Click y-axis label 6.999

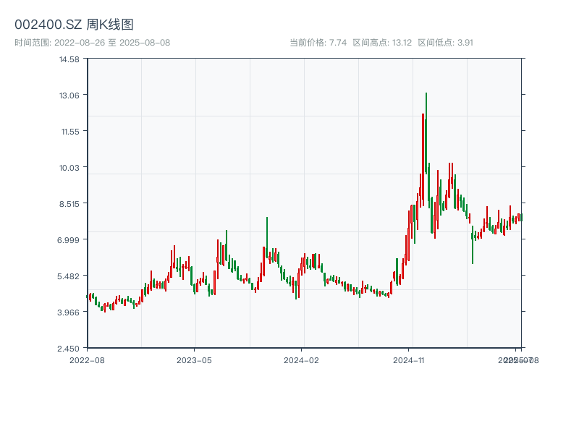click(x=68, y=240)
